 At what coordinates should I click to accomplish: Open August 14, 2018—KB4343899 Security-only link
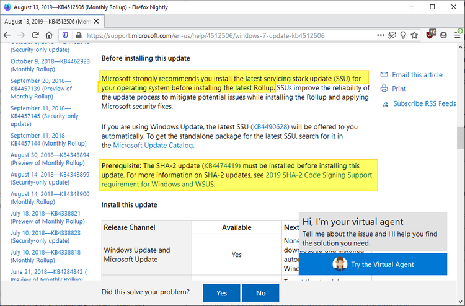click(50, 178)
